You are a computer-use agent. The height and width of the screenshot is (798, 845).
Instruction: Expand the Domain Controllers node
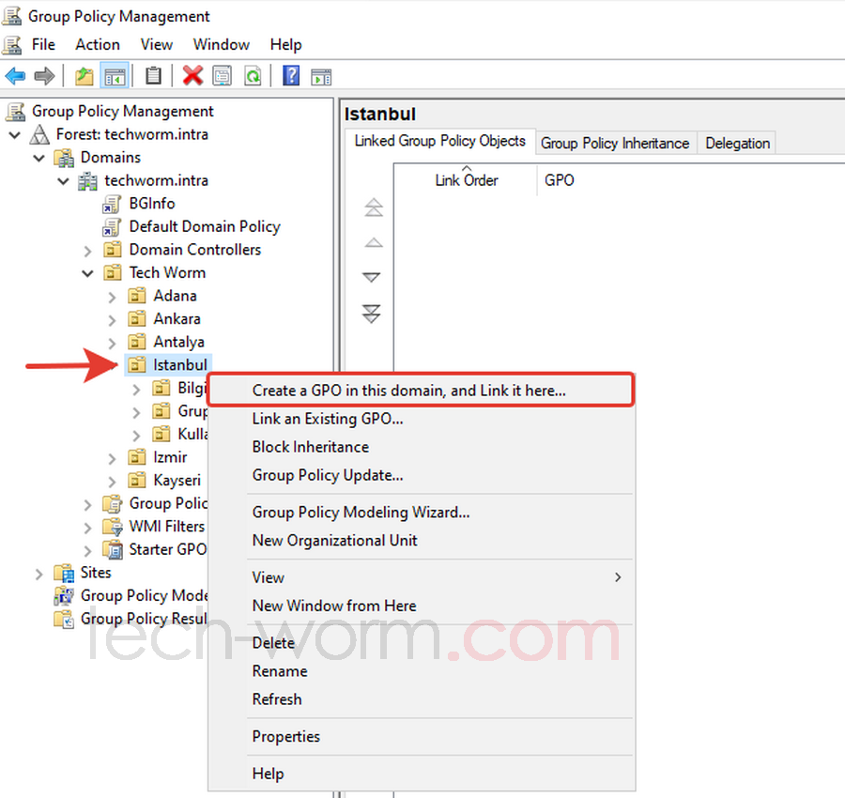coord(88,250)
